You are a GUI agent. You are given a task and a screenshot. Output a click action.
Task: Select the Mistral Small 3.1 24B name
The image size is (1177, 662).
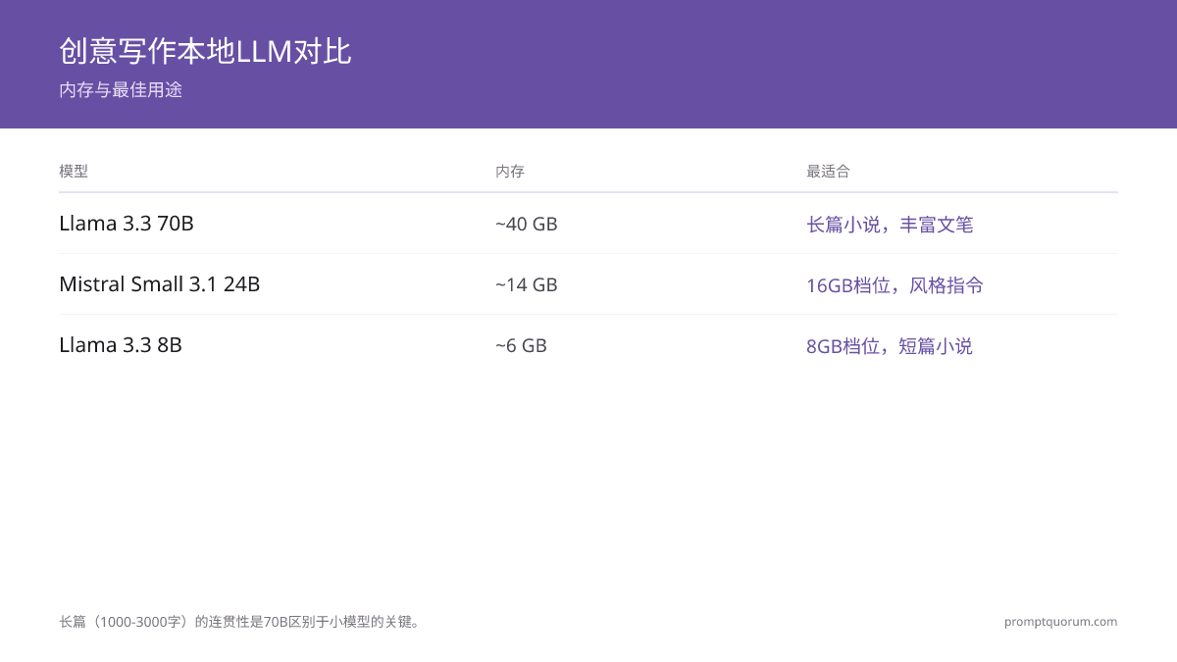point(159,284)
